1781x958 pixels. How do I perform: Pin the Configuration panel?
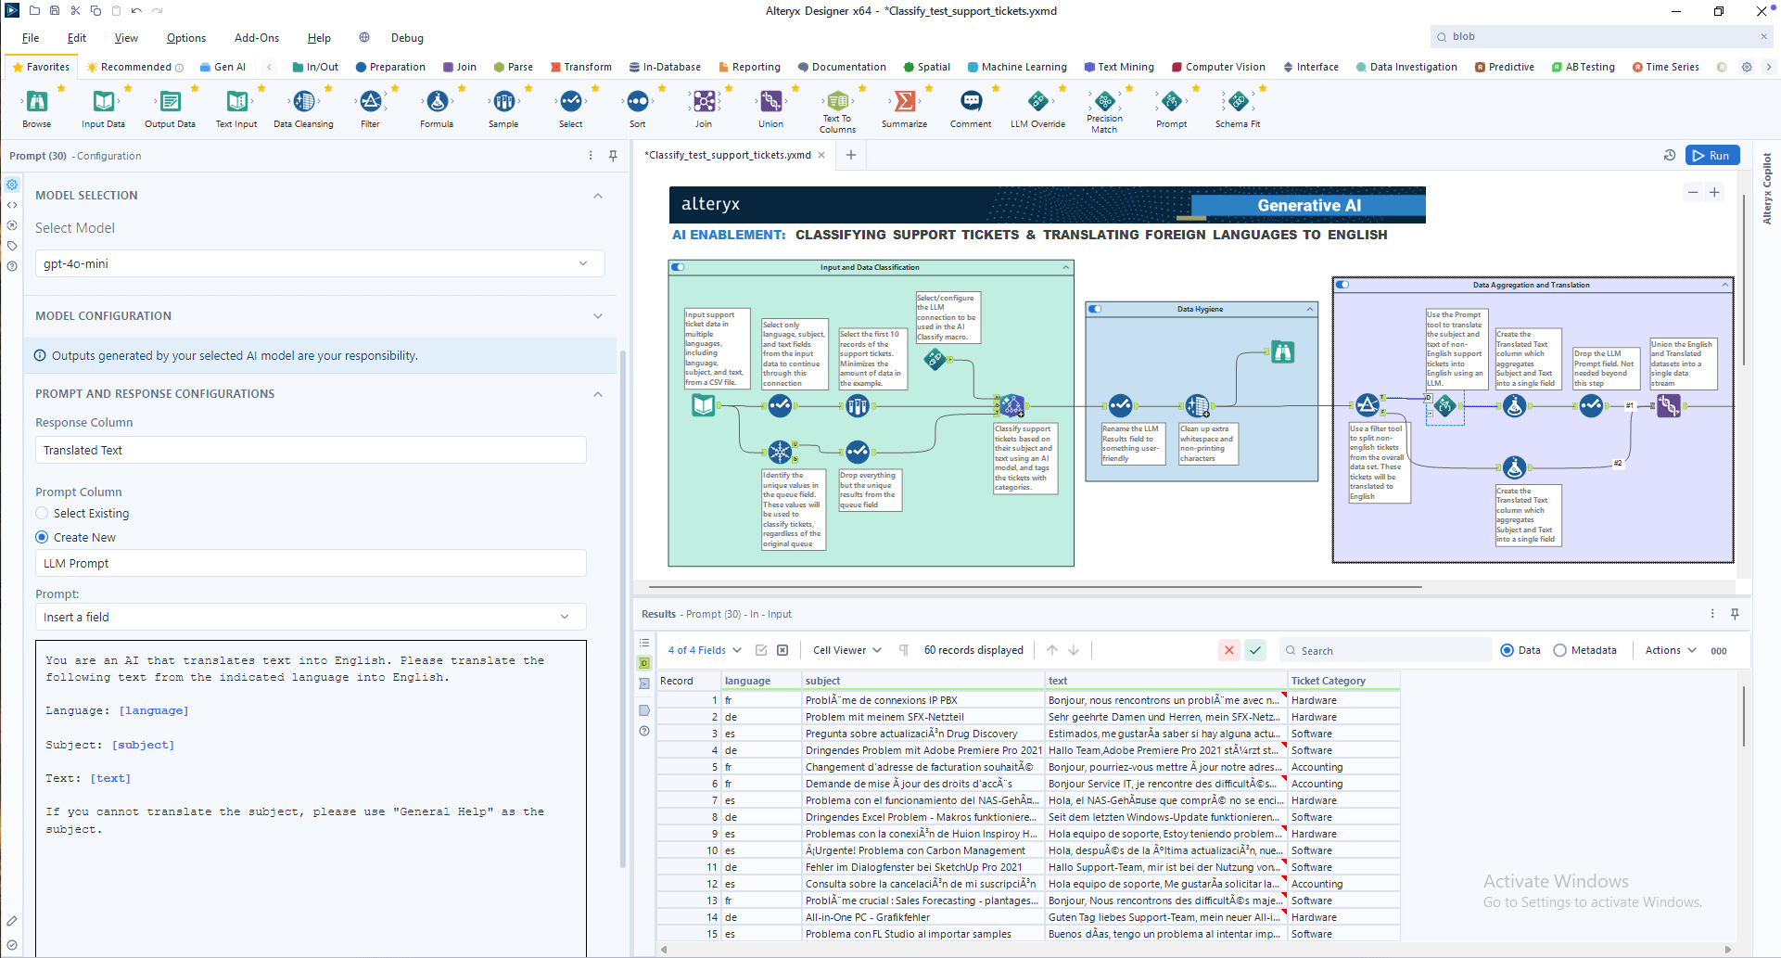pos(613,156)
